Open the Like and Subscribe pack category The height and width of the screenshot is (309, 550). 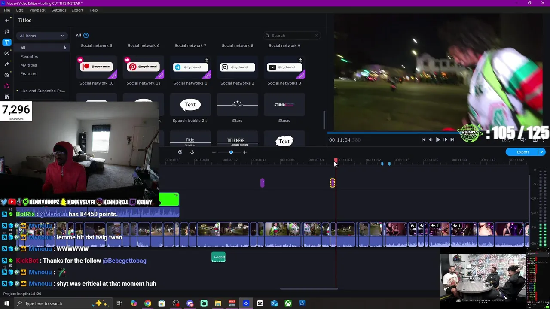(43, 91)
